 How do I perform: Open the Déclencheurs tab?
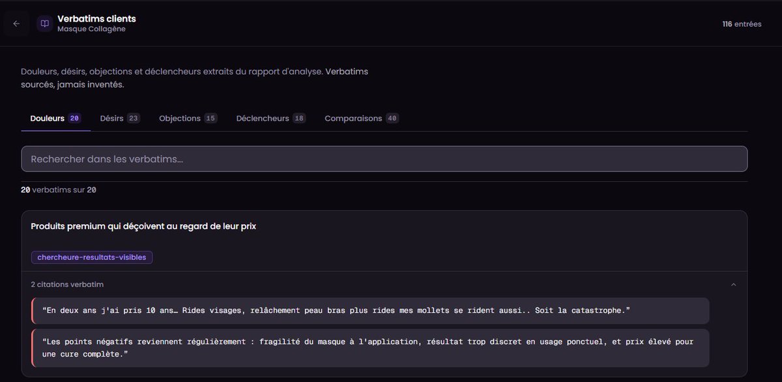click(x=271, y=119)
